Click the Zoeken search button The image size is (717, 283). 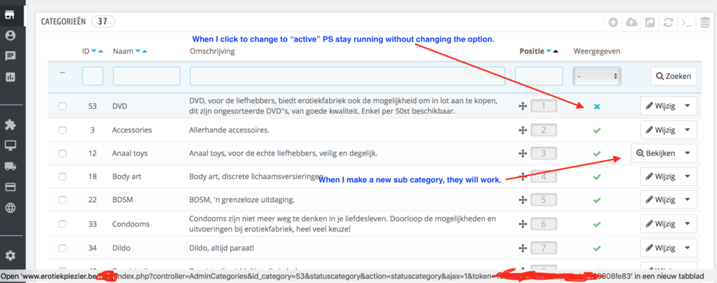pyautogui.click(x=673, y=77)
